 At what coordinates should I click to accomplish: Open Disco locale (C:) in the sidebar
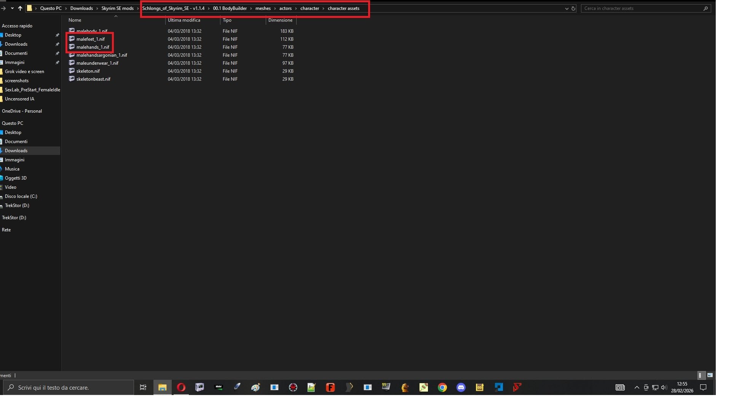coord(21,196)
